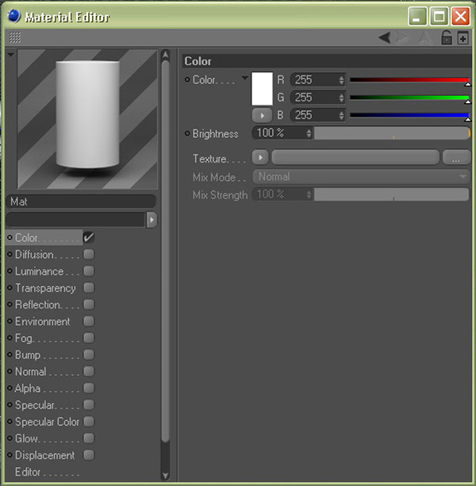Select the Luminance channel label
476x486 pixels.
(x=40, y=271)
